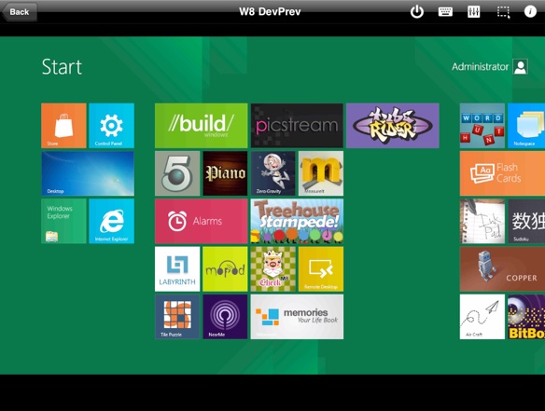Open the BitBox tile

pos(526,317)
